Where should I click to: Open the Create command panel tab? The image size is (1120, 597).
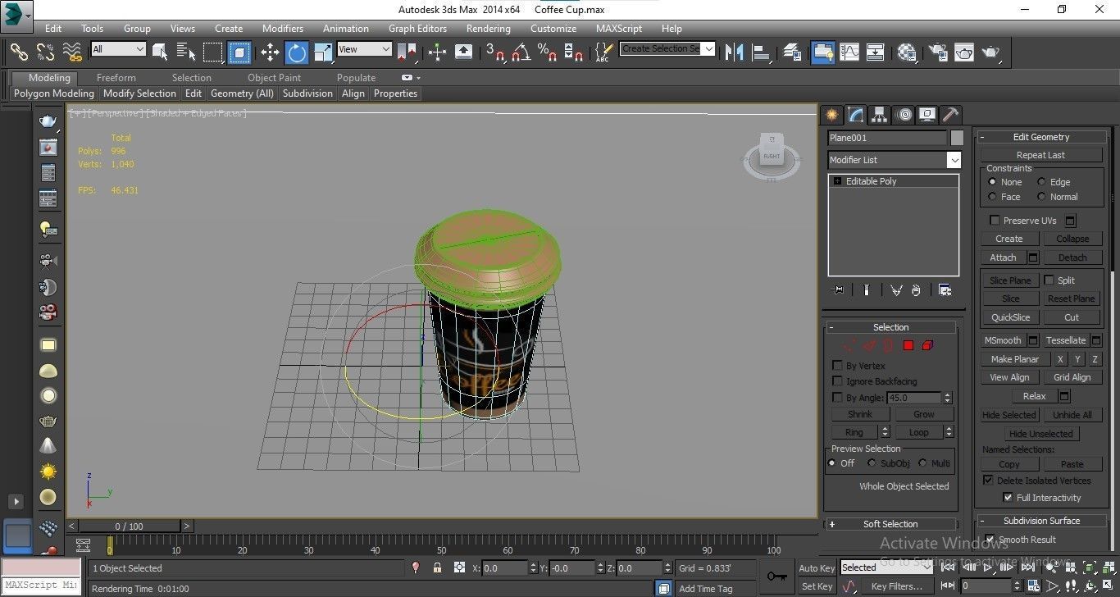click(832, 115)
